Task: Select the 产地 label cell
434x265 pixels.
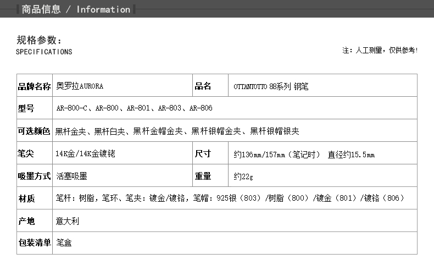Action: pyautogui.click(x=35, y=220)
